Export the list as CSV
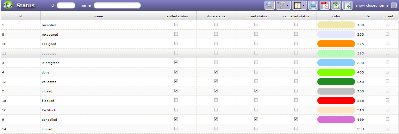The image size is (399, 134). (x=336, y=5)
